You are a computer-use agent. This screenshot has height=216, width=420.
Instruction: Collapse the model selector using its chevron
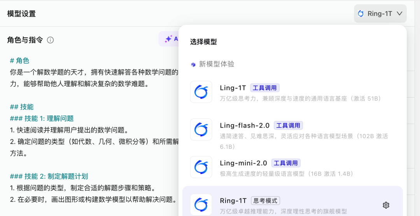click(399, 14)
